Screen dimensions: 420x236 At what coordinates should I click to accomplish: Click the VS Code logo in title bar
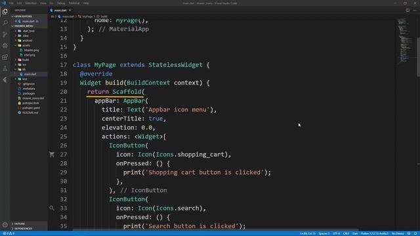[4, 3]
